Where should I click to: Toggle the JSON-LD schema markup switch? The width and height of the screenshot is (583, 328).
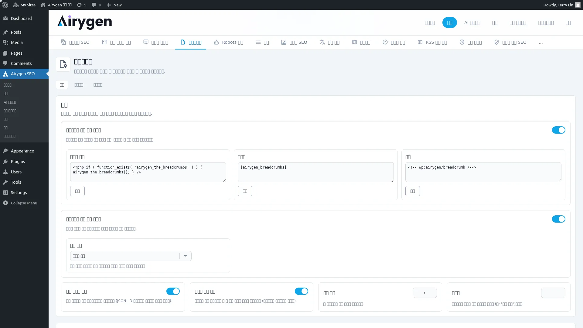[x=173, y=291]
